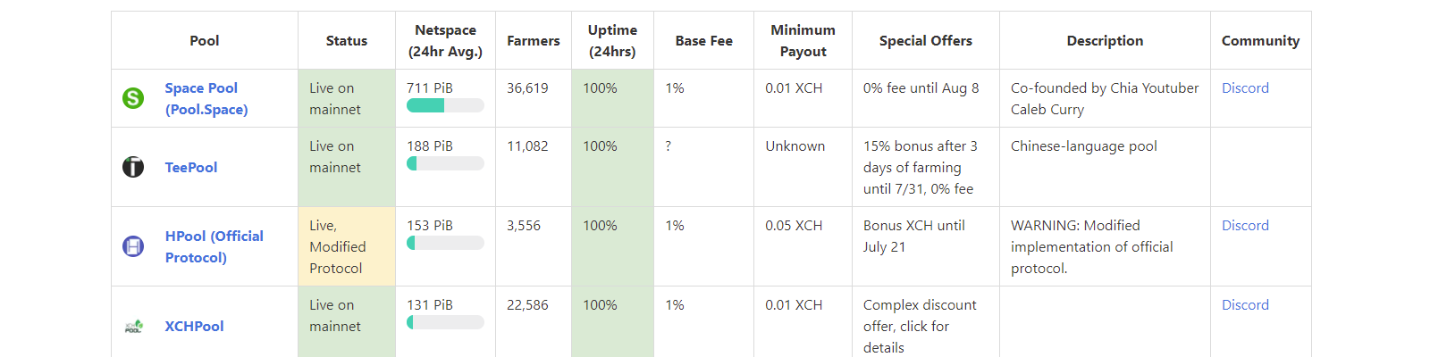
Task: Click the green Space Pool logo icon
Action: pos(133,98)
